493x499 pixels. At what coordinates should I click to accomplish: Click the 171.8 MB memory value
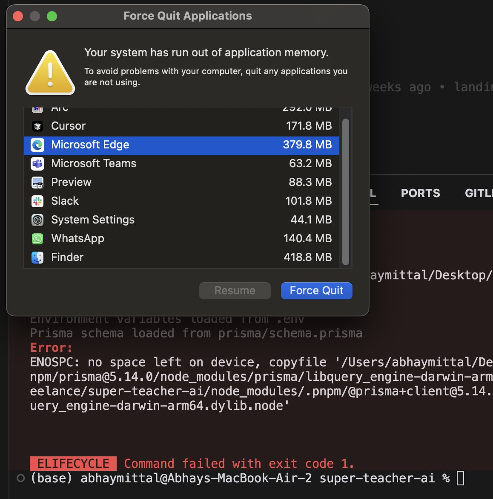tap(309, 126)
